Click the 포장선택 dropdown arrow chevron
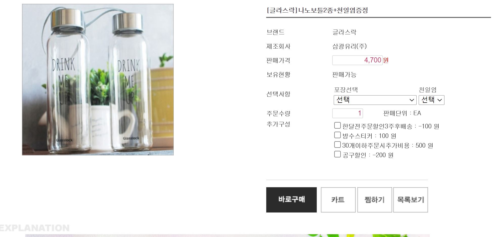 [412, 100]
